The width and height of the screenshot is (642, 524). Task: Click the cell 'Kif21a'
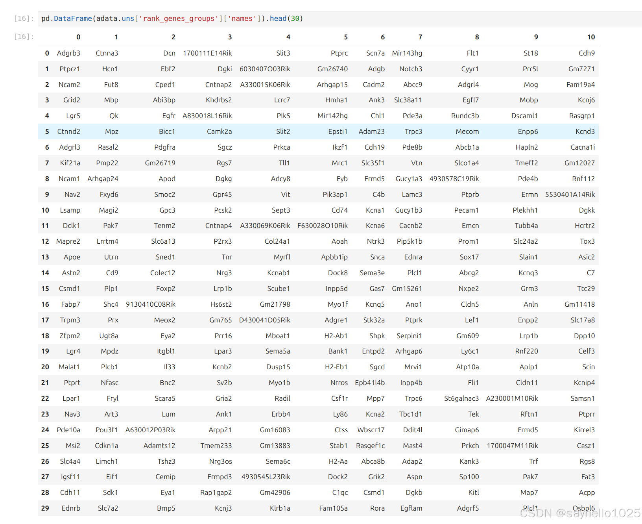click(x=70, y=163)
